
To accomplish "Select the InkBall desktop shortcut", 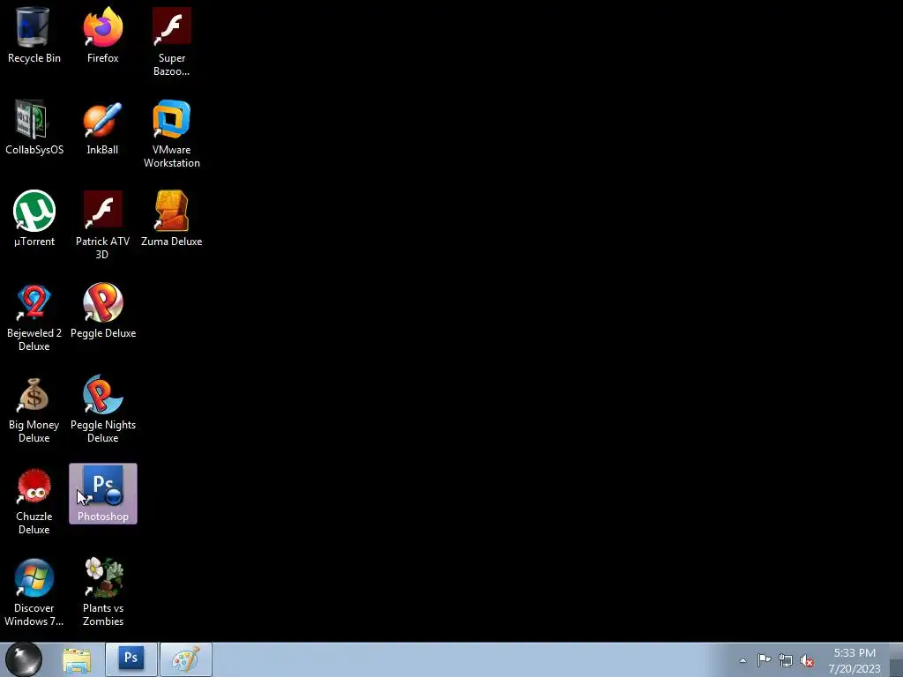I will coord(102,127).
